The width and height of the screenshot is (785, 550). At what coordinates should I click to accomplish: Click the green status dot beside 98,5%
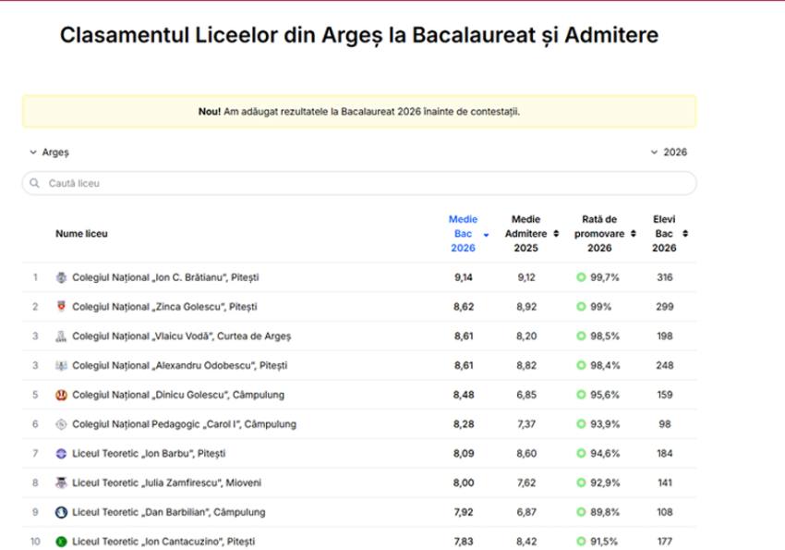(x=581, y=336)
